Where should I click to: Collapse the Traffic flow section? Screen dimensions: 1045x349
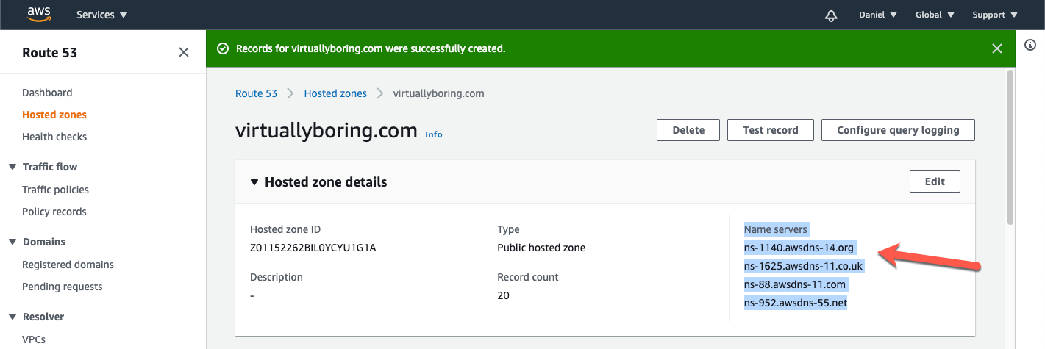point(13,167)
